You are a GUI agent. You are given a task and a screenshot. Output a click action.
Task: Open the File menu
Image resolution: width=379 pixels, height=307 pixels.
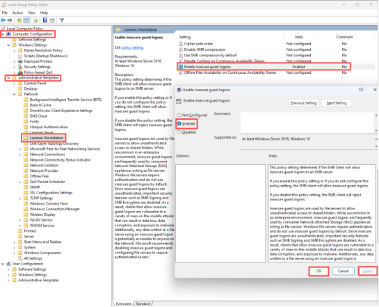tap(5, 13)
